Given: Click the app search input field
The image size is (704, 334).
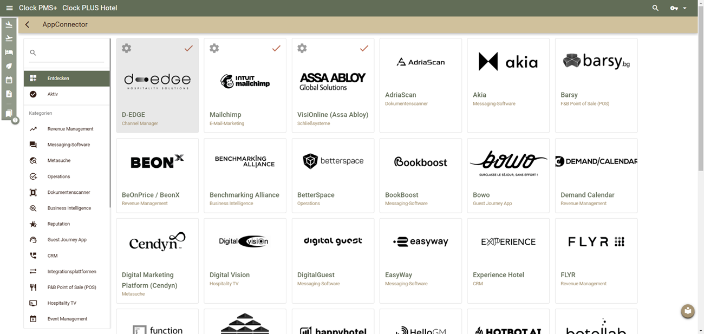Looking at the screenshot, I should point(67,53).
